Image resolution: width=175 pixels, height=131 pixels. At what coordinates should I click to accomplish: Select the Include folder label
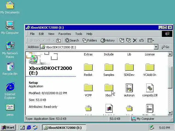point(109,54)
